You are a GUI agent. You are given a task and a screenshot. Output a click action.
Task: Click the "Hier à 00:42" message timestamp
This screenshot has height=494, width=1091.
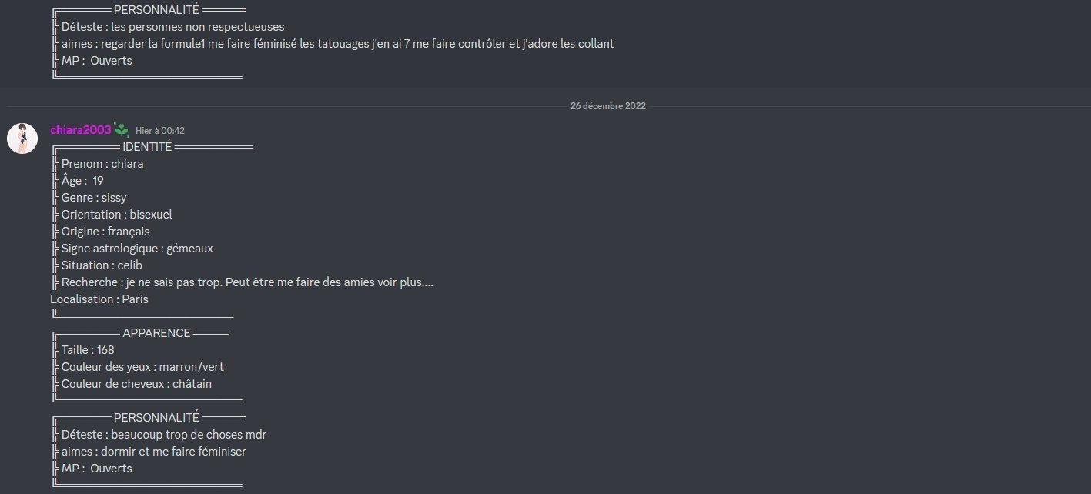[x=160, y=131]
